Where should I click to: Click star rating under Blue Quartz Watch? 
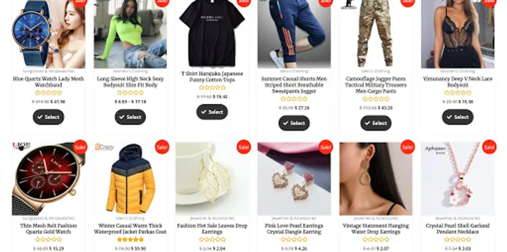[x=48, y=93]
